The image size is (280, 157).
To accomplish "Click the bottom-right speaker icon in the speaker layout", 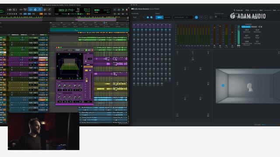I will 208,115.
